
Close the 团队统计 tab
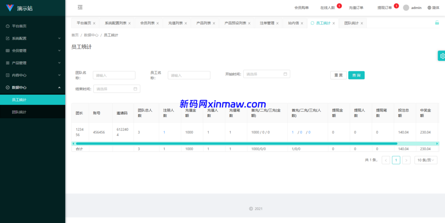pos(362,23)
